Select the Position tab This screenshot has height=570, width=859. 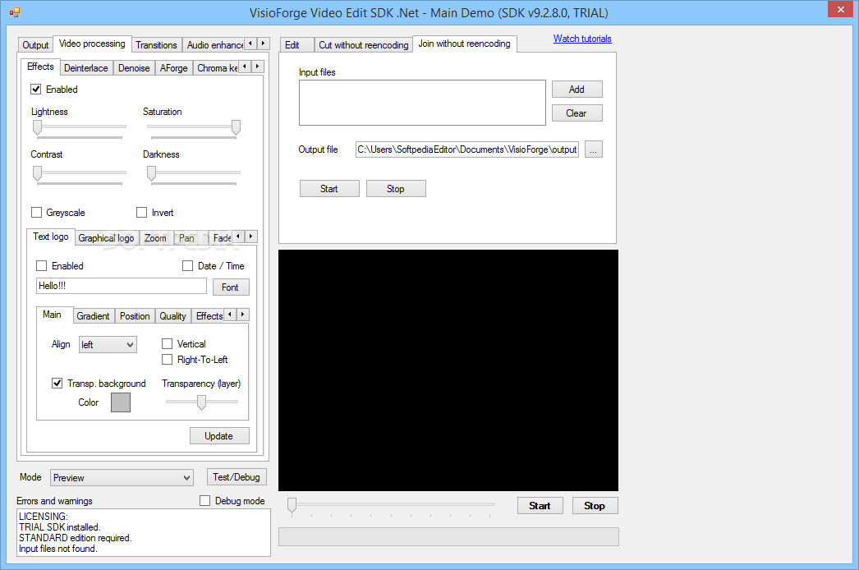135,315
